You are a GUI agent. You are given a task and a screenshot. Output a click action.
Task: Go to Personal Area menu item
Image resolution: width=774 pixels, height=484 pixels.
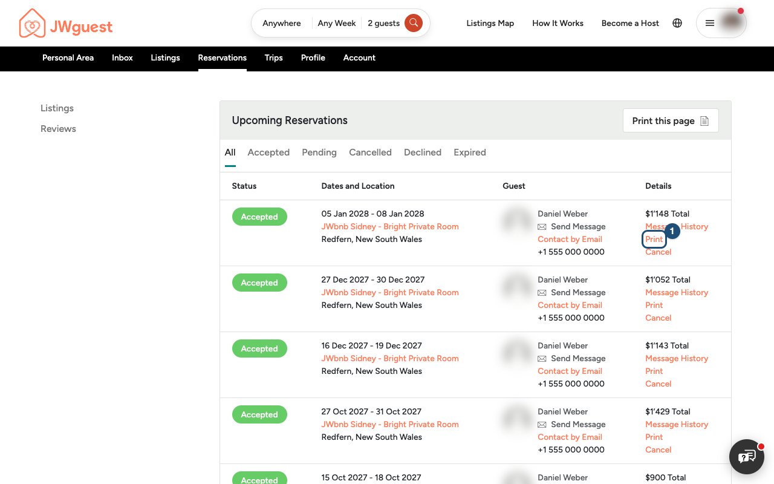click(x=68, y=58)
